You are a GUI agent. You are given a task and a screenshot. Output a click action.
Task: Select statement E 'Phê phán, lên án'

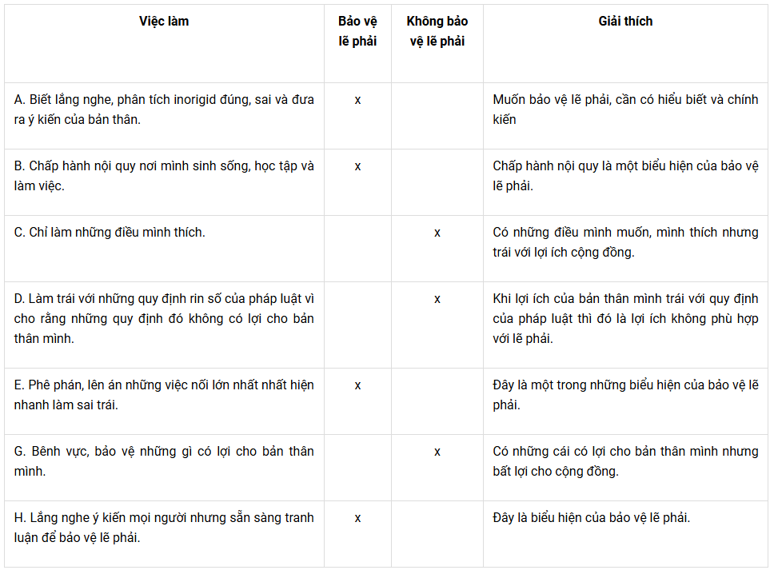164,395
